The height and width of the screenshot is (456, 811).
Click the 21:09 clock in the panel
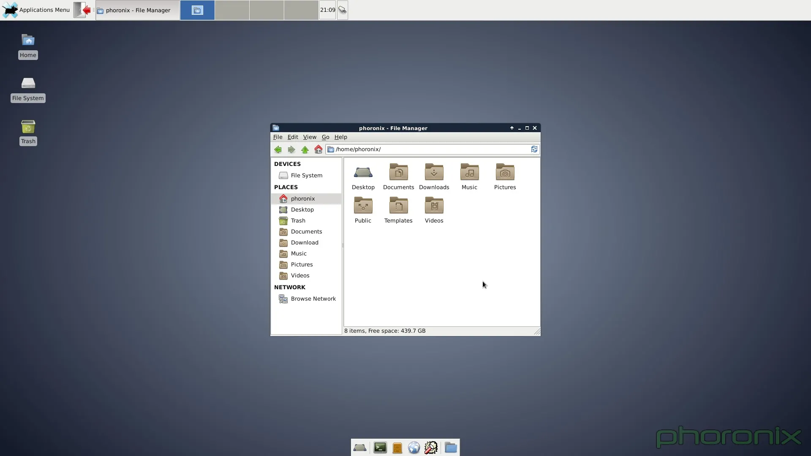pos(327,10)
